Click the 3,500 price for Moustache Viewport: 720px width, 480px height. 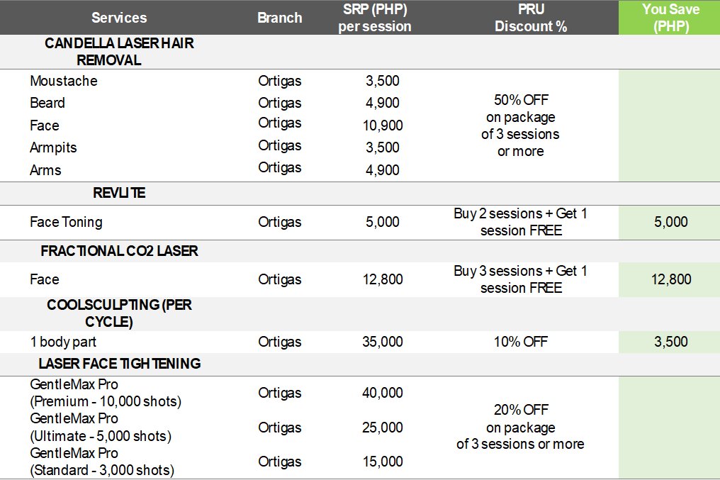tap(383, 81)
